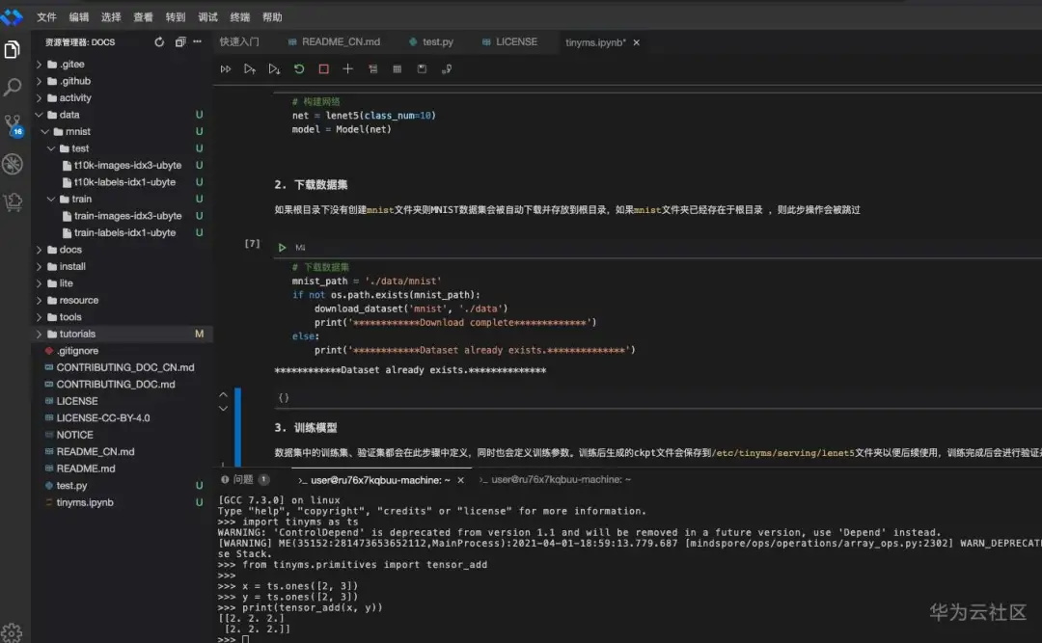Collapse all folders in explorer
This screenshot has height=643, width=1042.
180,42
